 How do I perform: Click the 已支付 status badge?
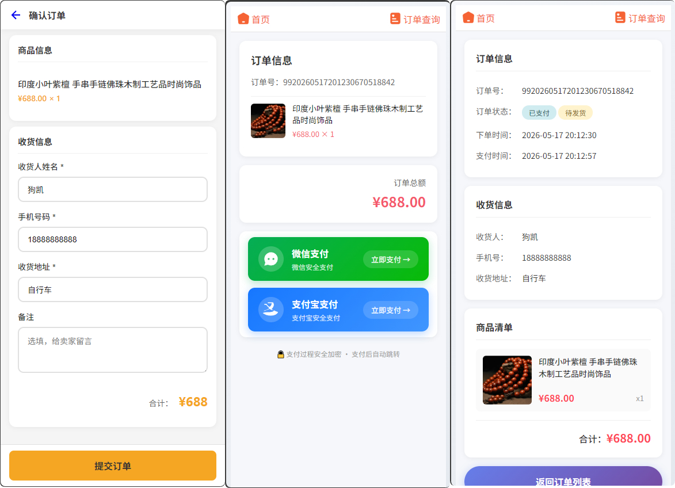[x=539, y=113]
